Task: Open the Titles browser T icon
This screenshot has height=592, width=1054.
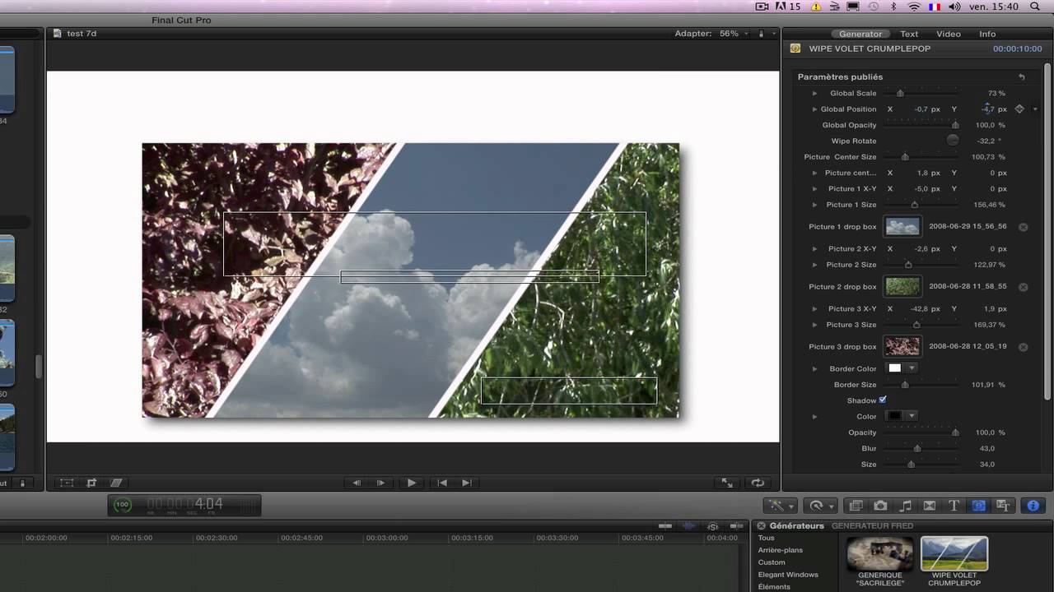Action: tap(954, 506)
